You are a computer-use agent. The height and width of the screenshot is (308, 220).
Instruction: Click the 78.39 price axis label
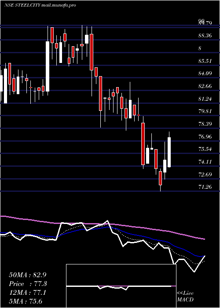tap(205, 124)
